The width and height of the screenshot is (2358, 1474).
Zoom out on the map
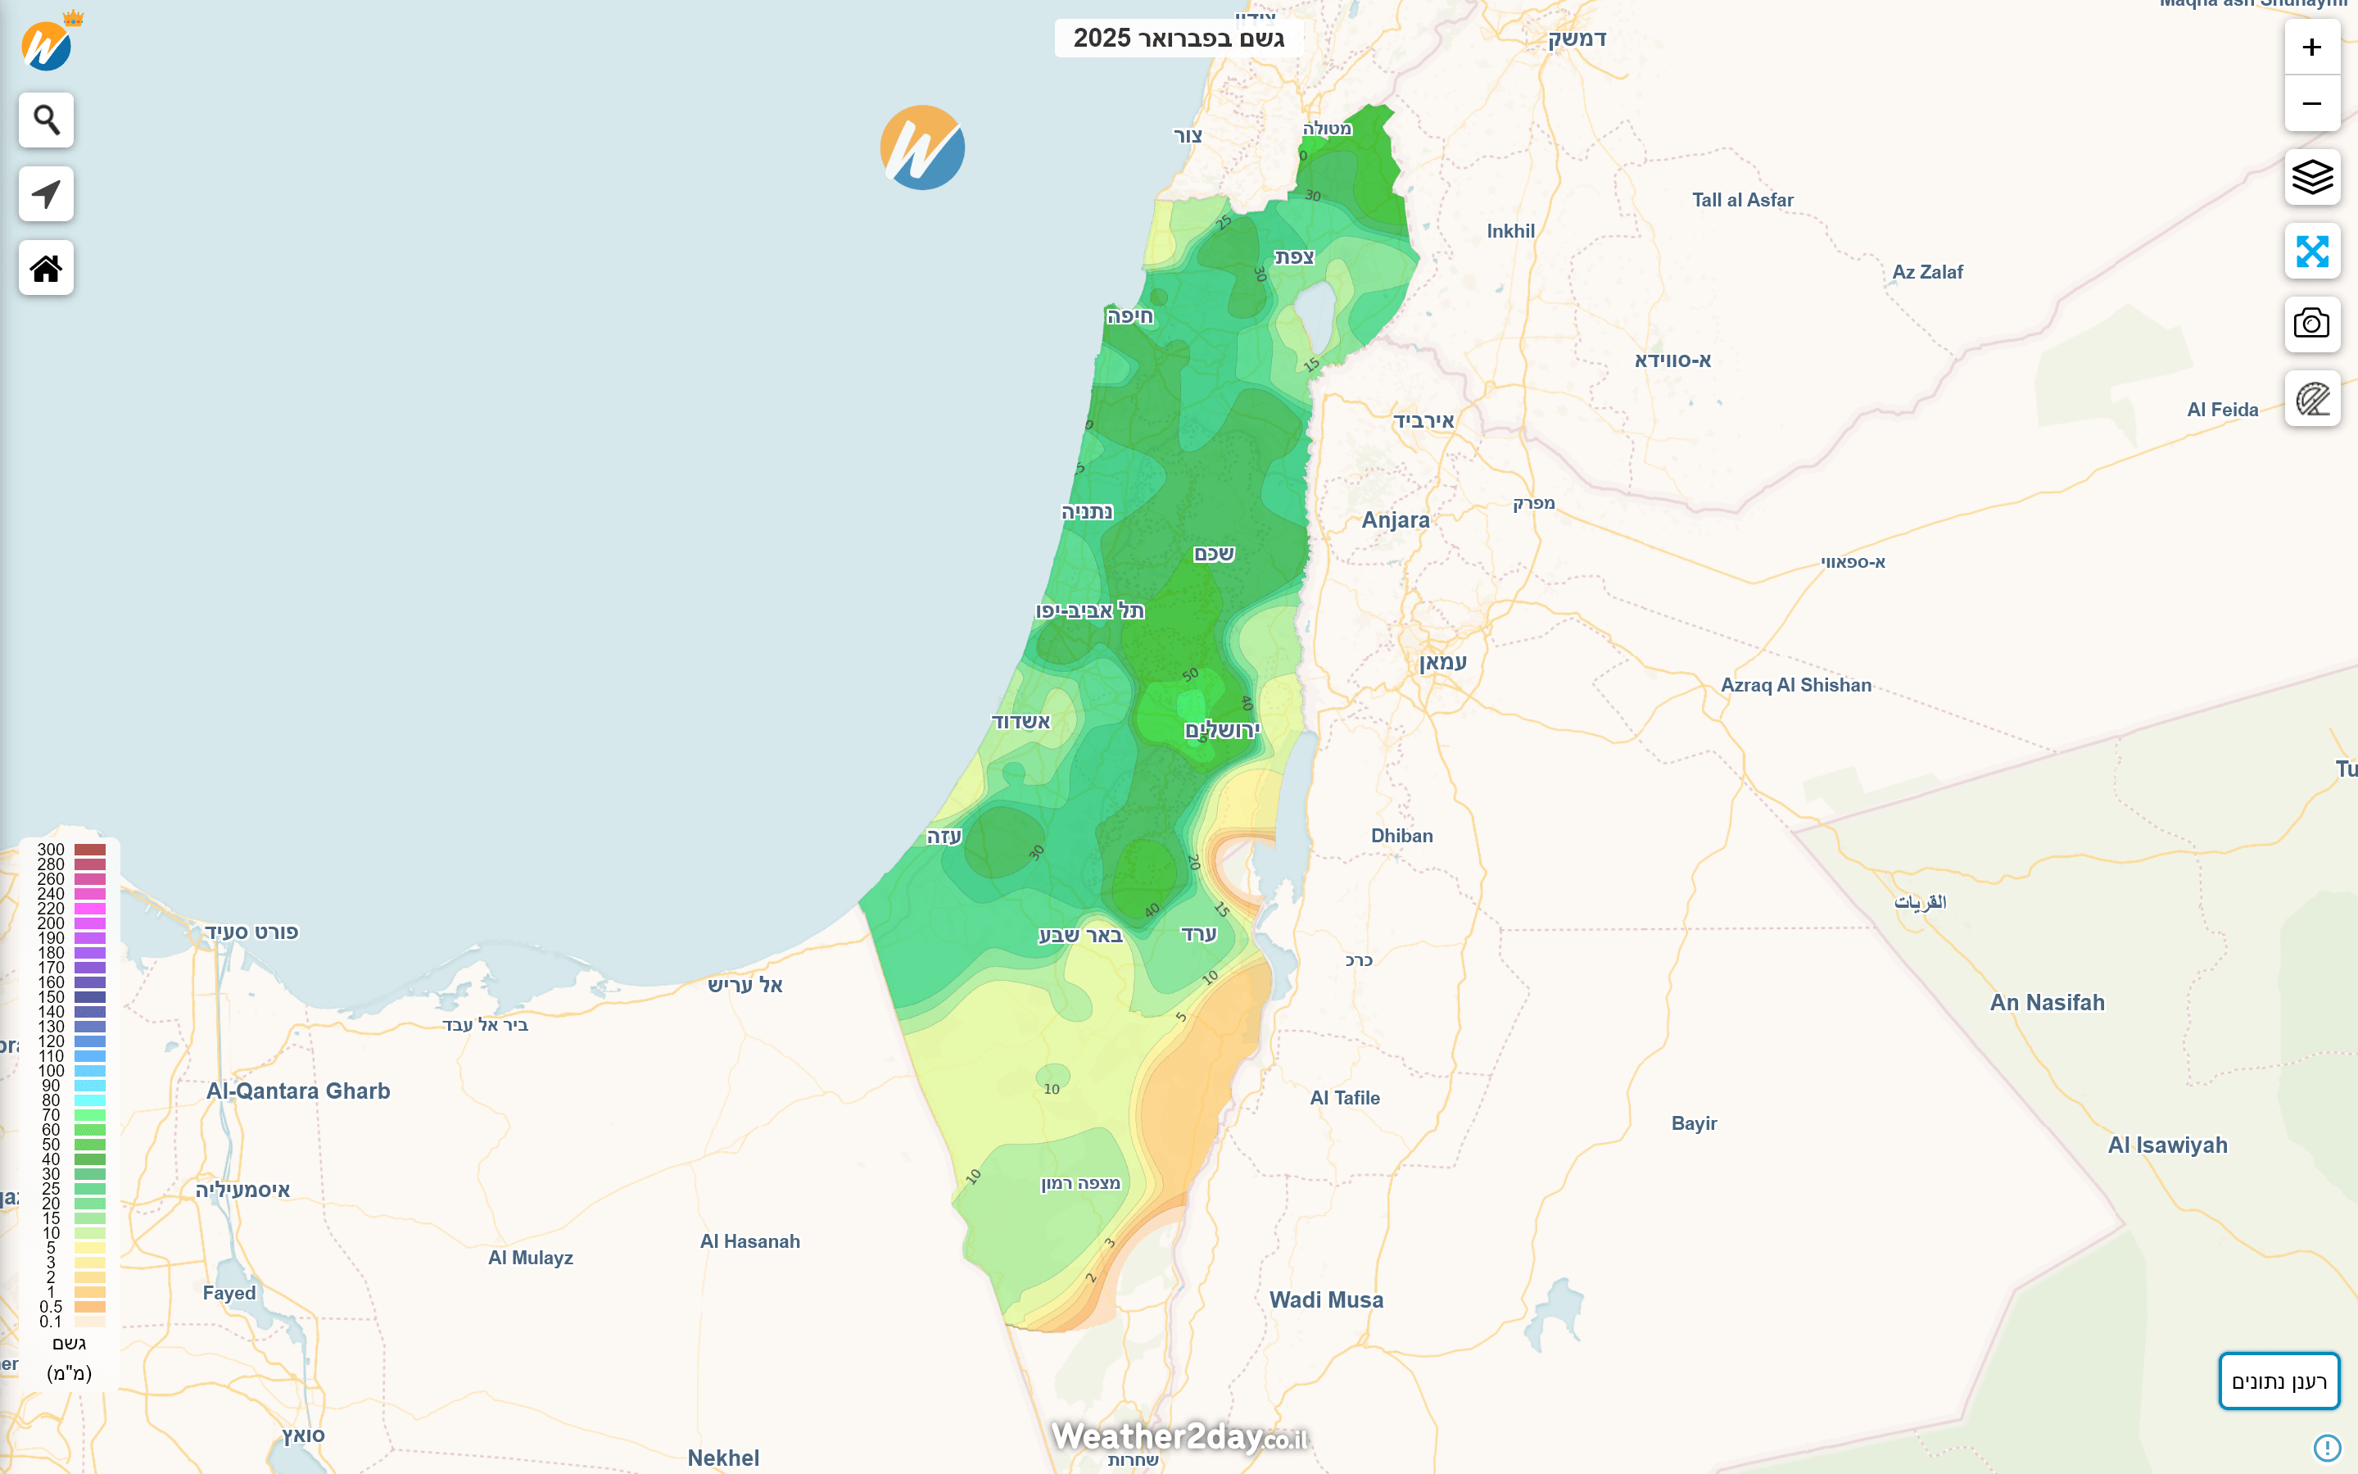[x=2311, y=103]
